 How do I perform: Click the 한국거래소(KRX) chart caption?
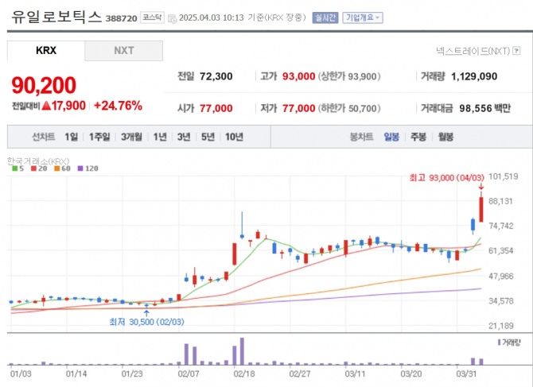pyautogui.click(x=38, y=161)
